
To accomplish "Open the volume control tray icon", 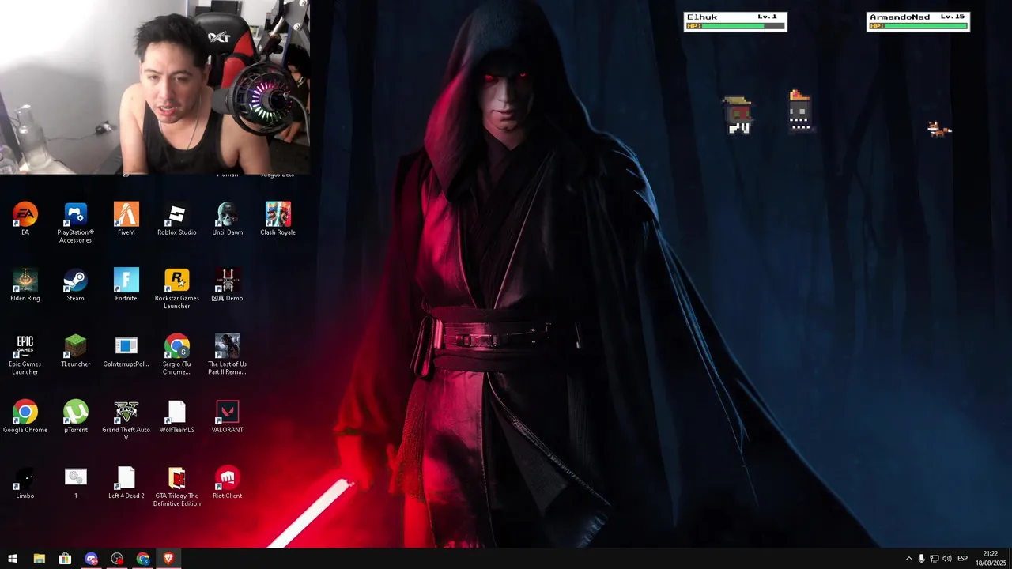I will (x=947, y=559).
